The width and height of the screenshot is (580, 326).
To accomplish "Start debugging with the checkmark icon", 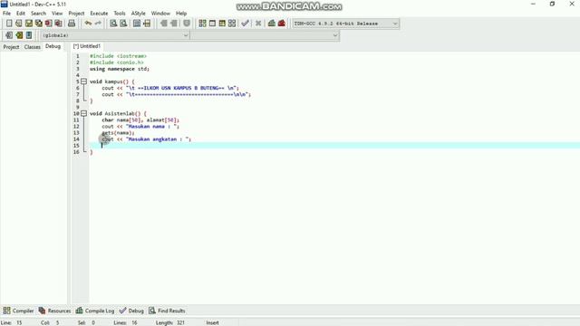I will point(245,24).
